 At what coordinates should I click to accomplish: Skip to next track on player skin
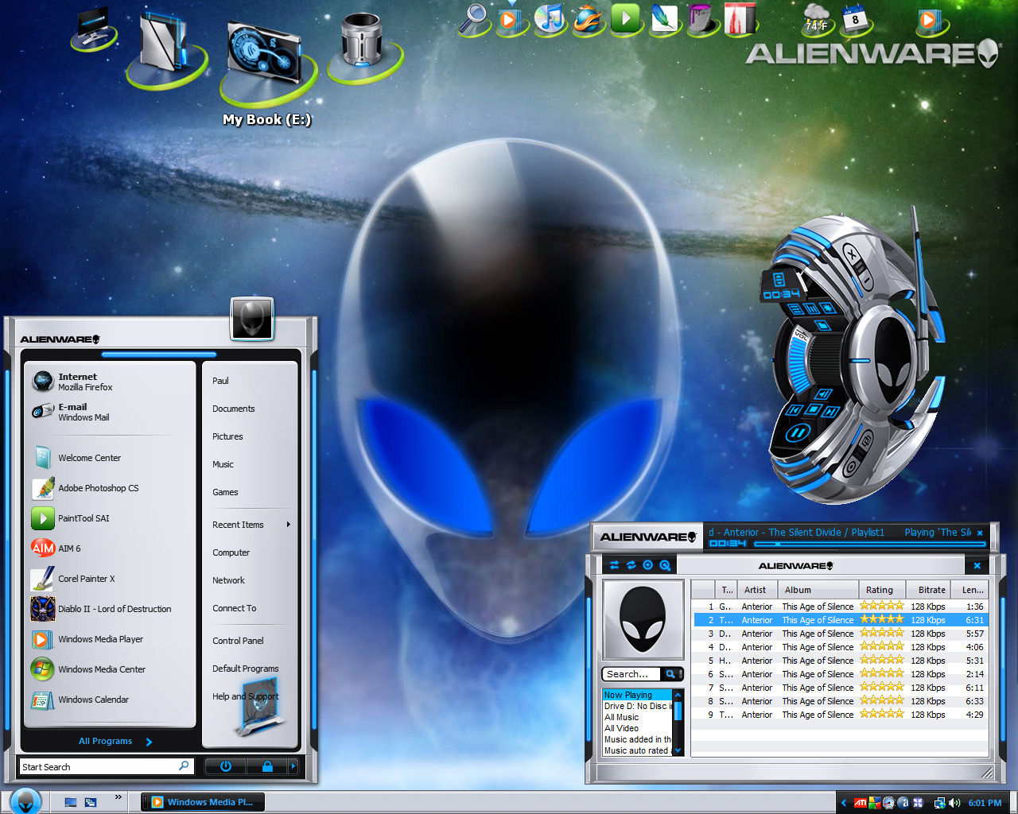click(830, 412)
